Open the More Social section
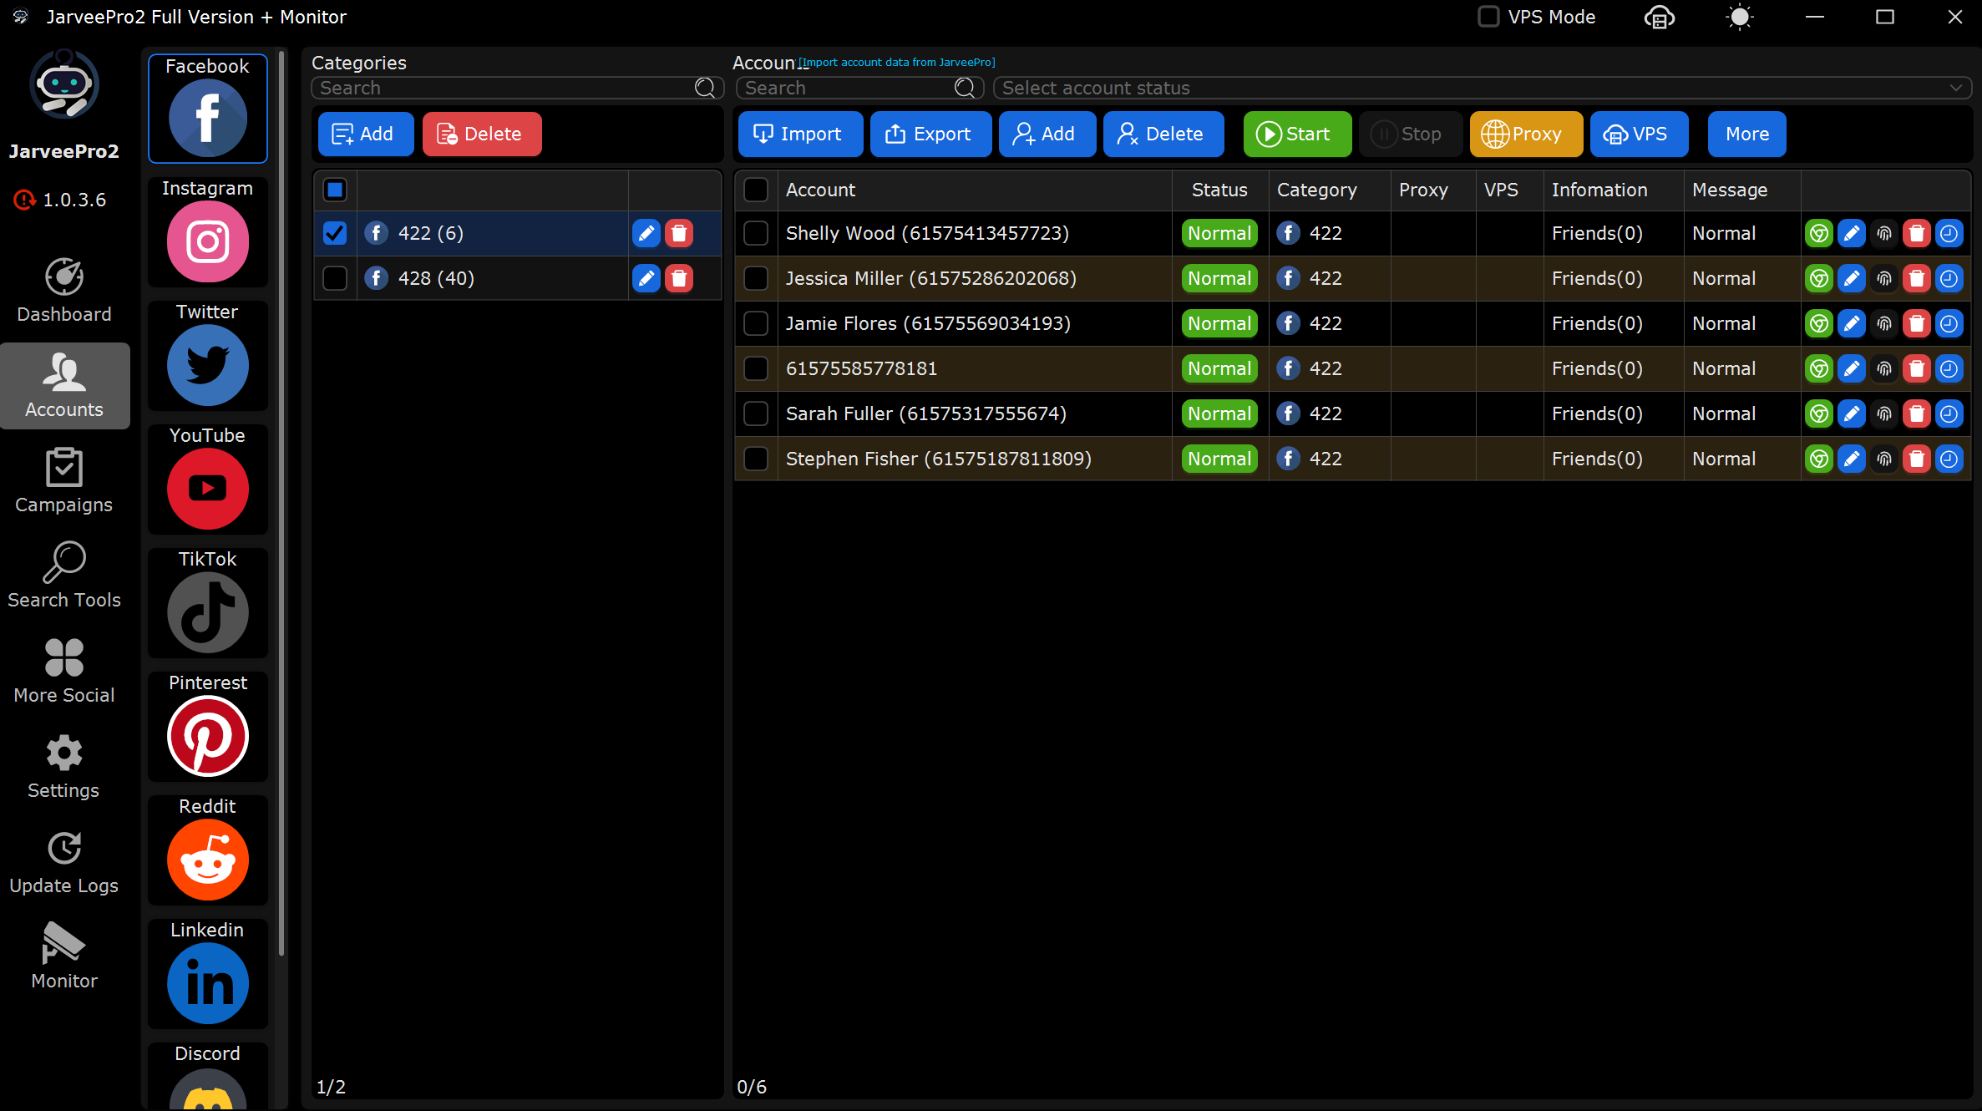Screen dimensions: 1982x1111 64,671
